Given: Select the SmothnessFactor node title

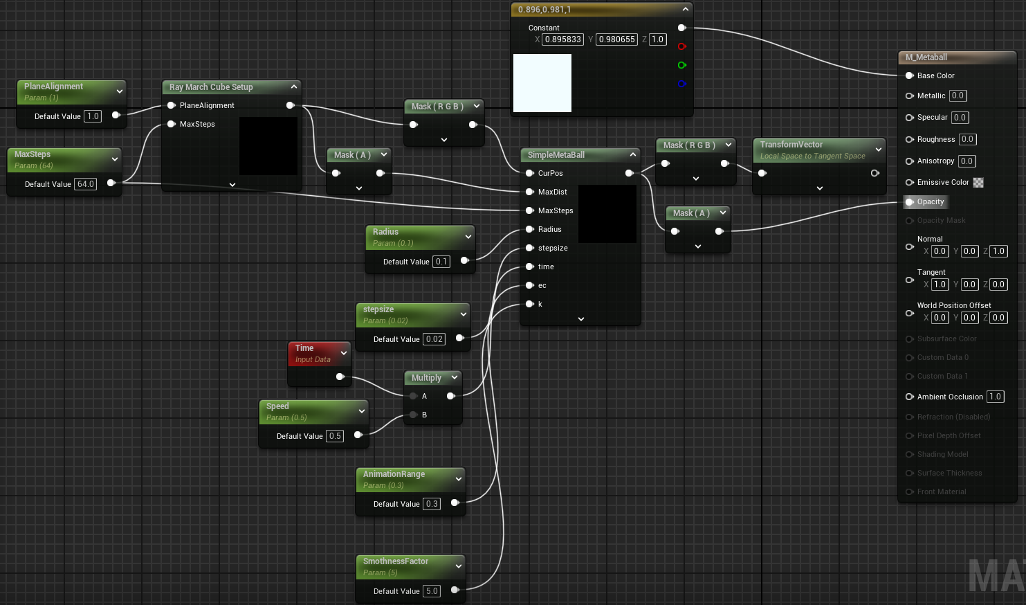Looking at the screenshot, I should [396, 561].
